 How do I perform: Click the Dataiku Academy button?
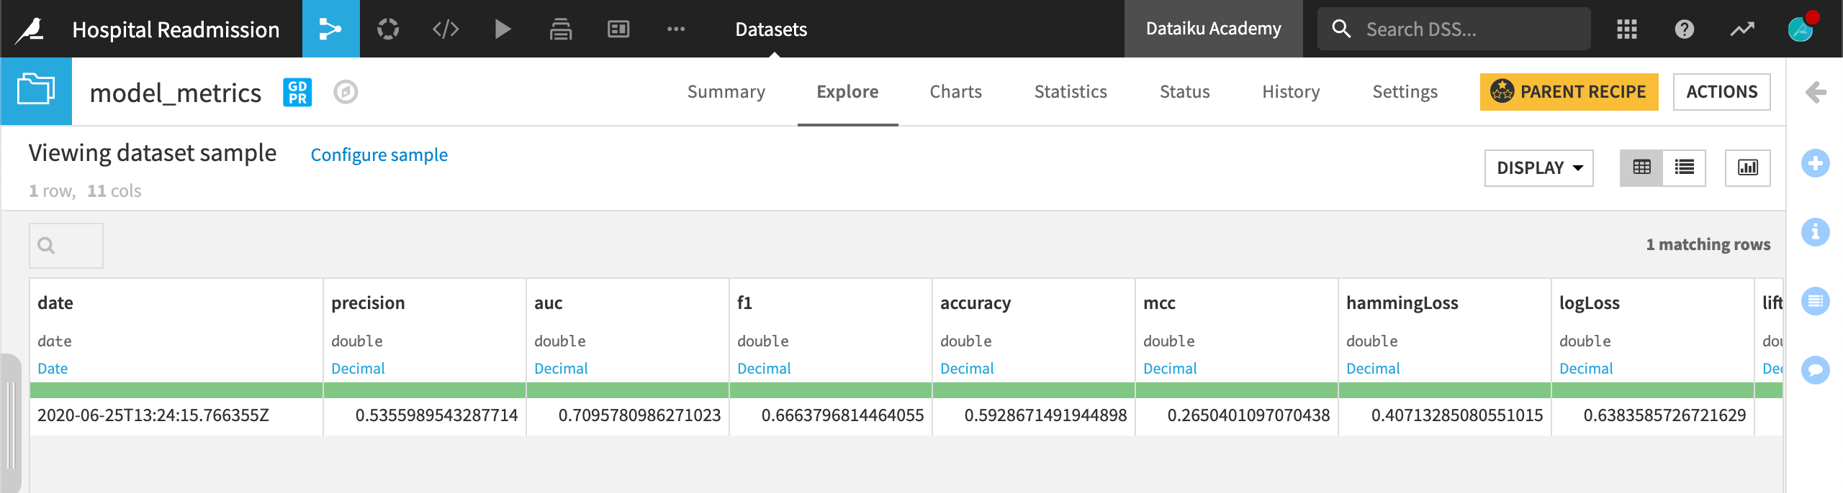1214,29
